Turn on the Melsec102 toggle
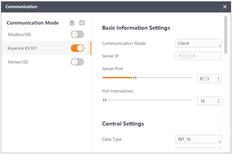Image resolution: width=232 pixels, height=154 pixels. coord(77,62)
